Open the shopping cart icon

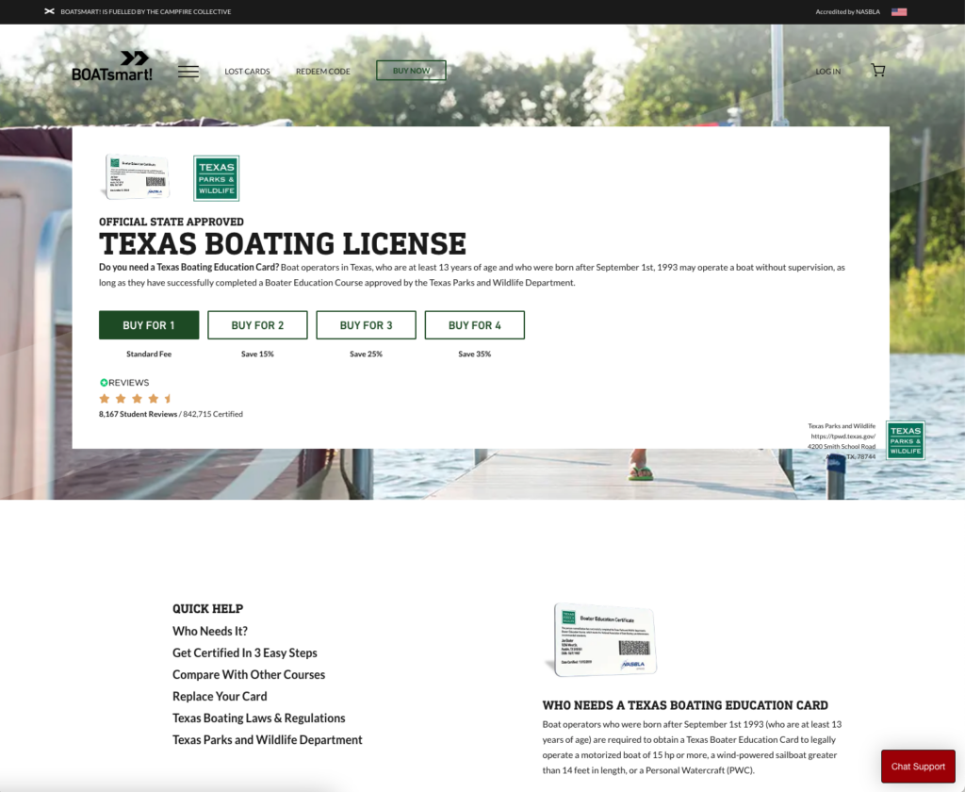(x=877, y=71)
